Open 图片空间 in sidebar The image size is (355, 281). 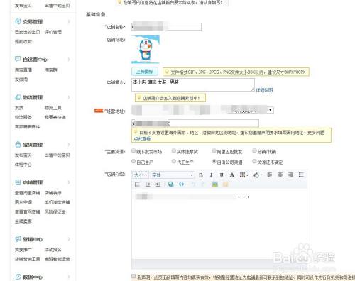coord(23,202)
